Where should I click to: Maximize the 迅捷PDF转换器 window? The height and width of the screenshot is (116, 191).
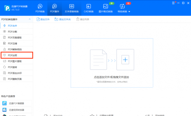pyautogui.click(x=183, y=3)
